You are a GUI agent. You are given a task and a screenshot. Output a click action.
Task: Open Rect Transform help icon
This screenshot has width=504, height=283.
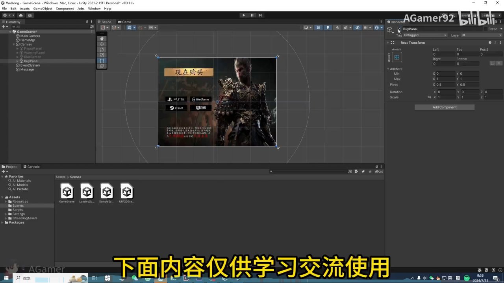point(490,43)
